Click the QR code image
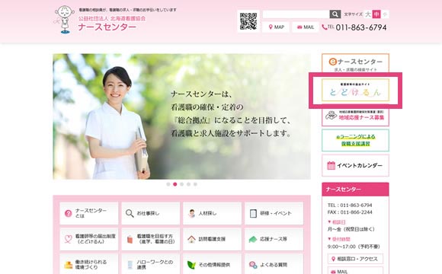This screenshot has height=274, width=442. (248, 21)
